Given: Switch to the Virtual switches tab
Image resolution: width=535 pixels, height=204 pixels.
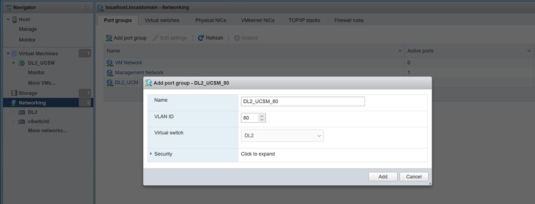Looking at the screenshot, I should [x=162, y=20].
